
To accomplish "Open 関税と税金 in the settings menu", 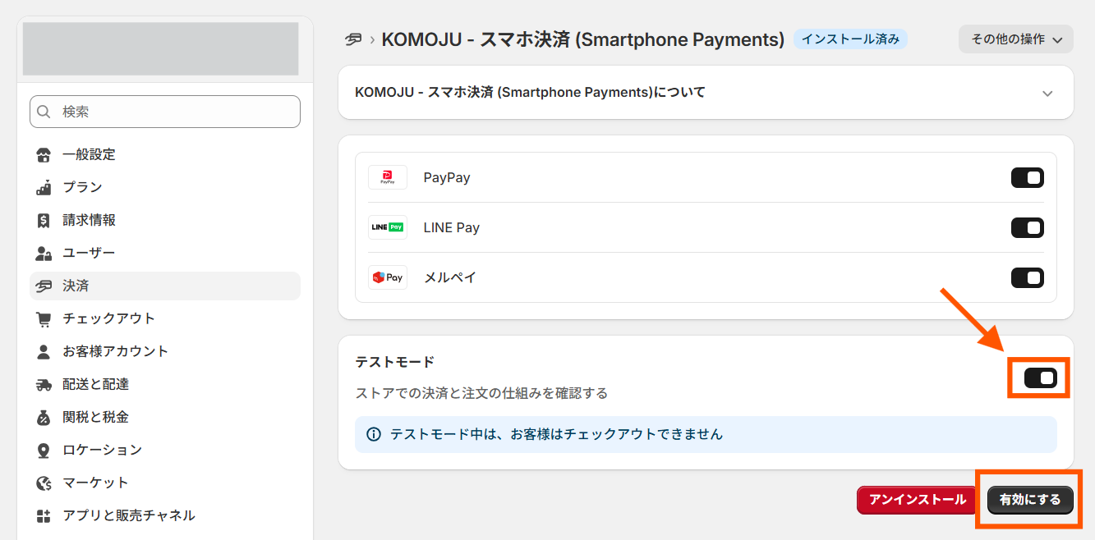I will 165,418.
